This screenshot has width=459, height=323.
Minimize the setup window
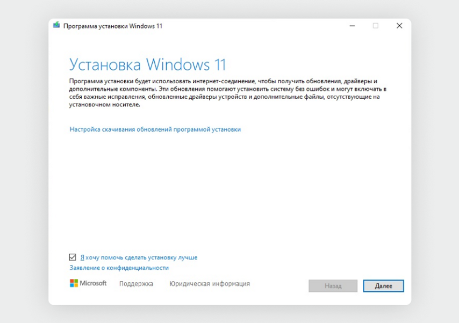click(x=352, y=26)
